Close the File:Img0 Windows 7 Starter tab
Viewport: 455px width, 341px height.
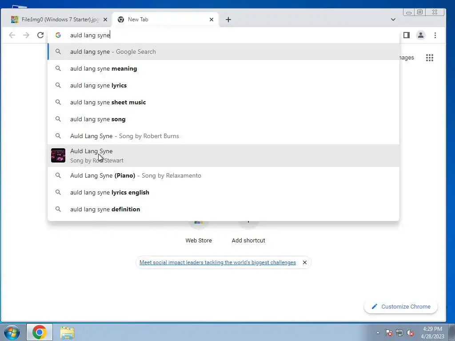point(105,20)
